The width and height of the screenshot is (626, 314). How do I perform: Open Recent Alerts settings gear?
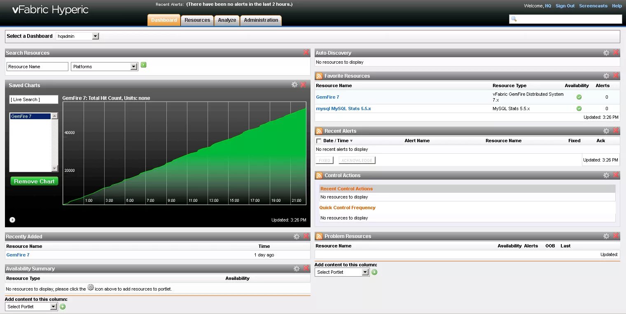606,131
